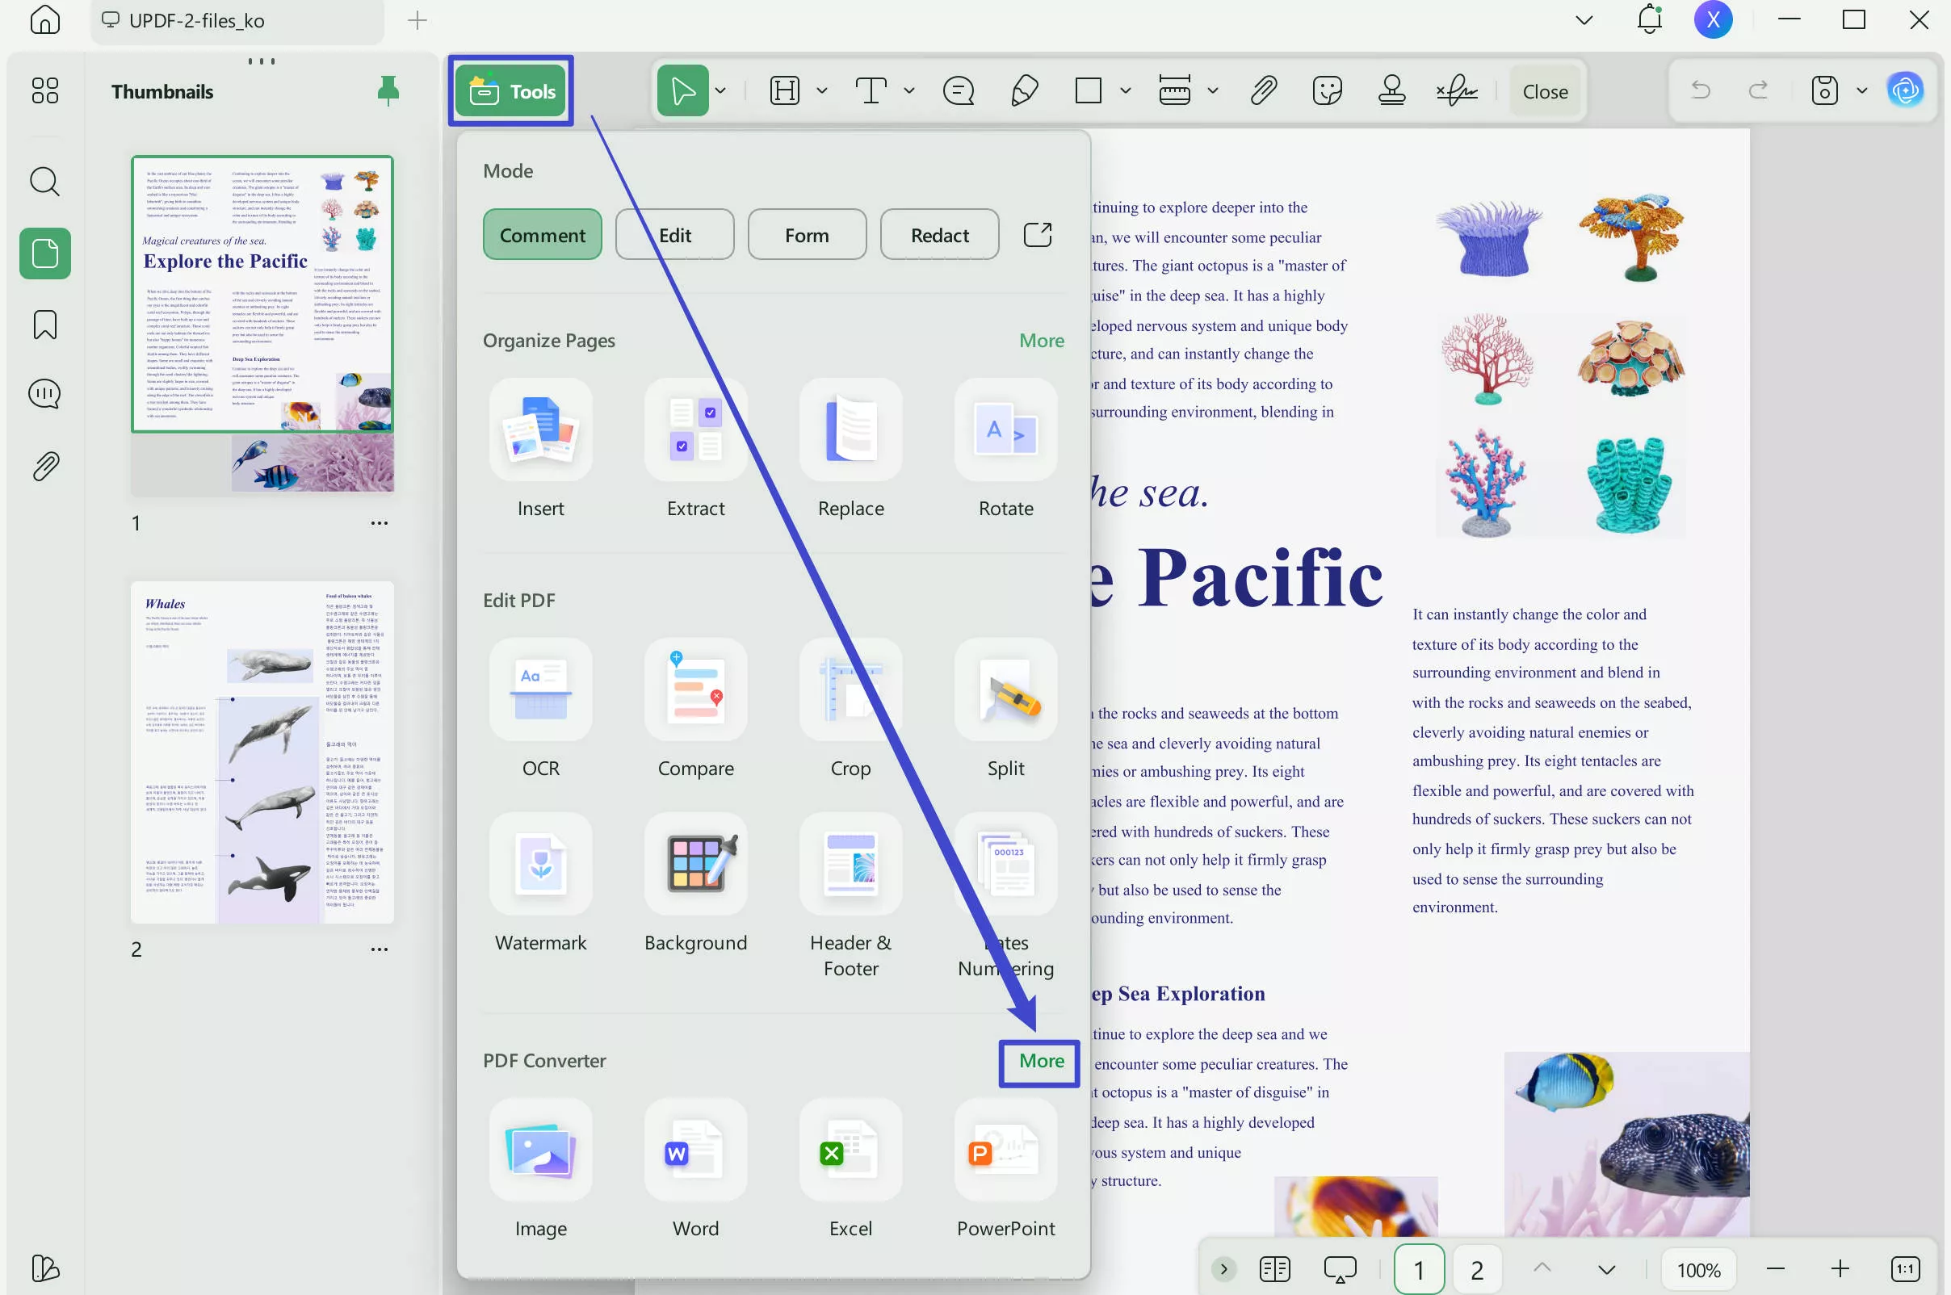This screenshot has height=1295, width=1951.
Task: Select the Text comment tool
Action: (x=871, y=91)
